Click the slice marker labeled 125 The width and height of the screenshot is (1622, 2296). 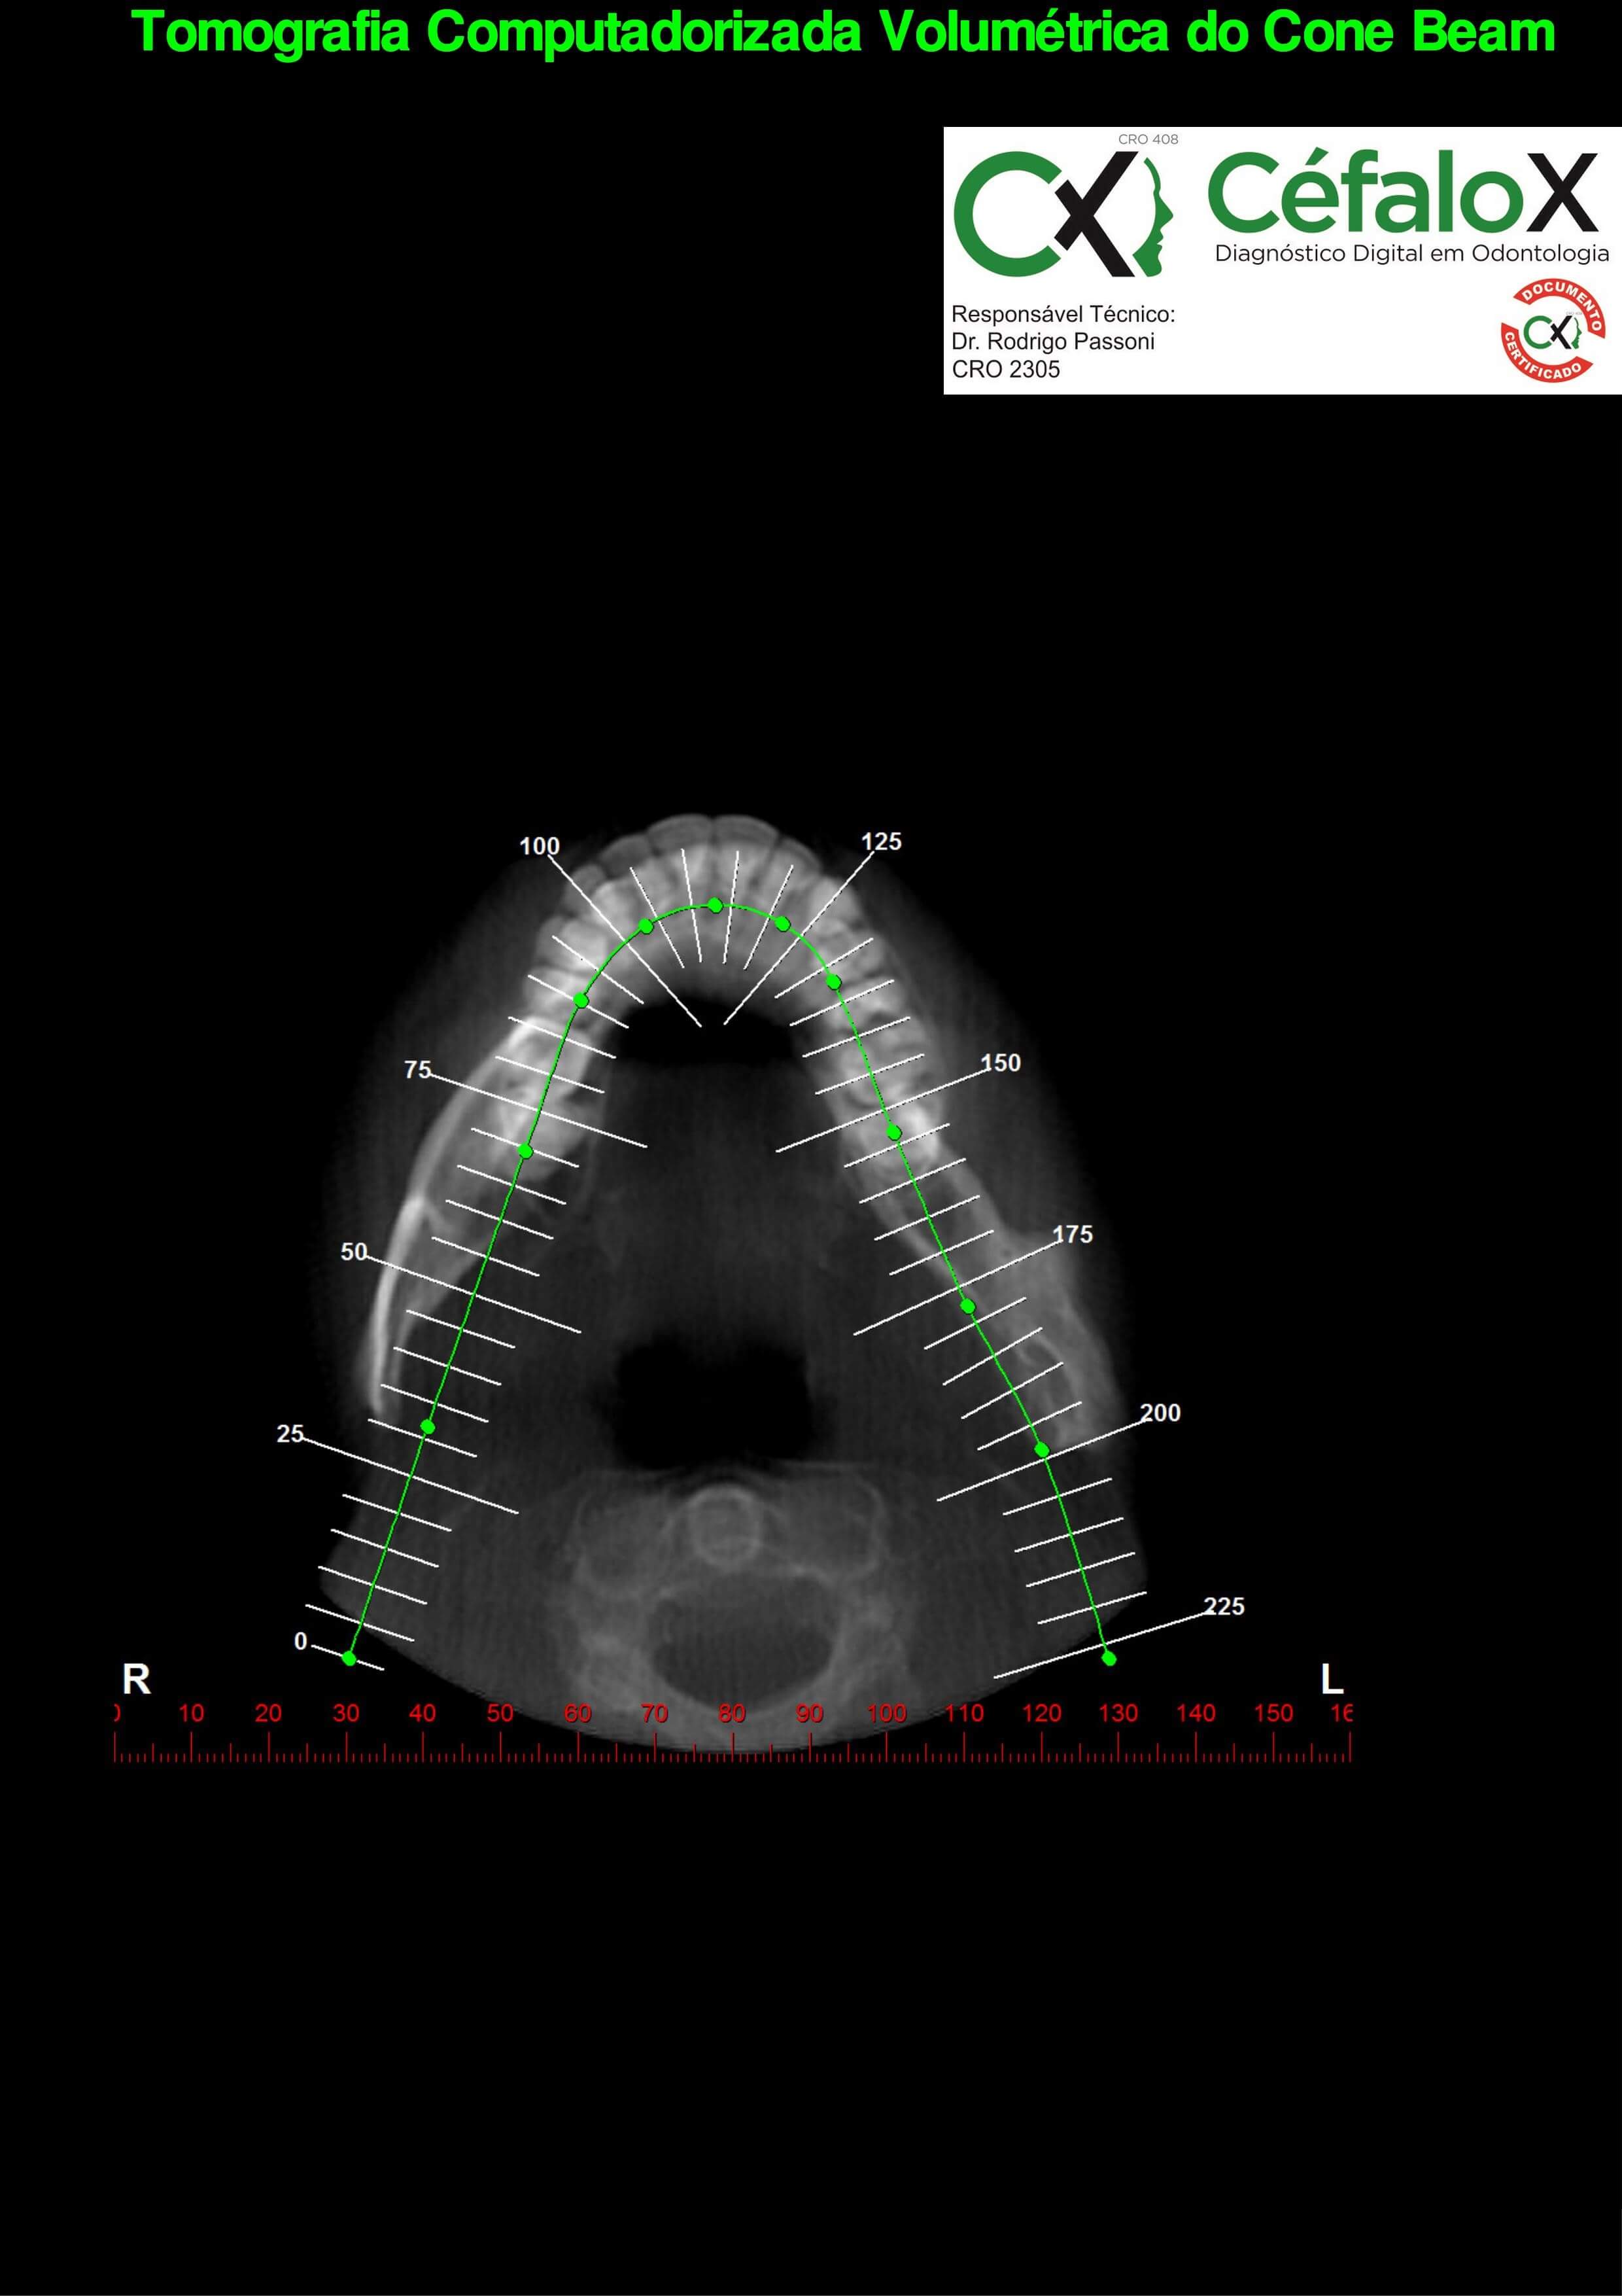click(x=880, y=842)
